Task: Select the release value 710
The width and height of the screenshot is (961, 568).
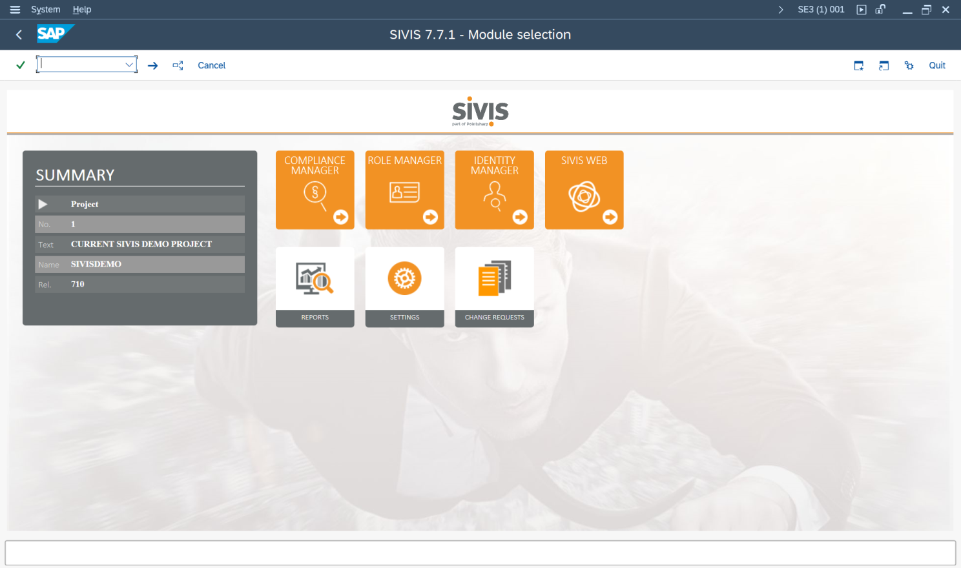Action: (77, 284)
